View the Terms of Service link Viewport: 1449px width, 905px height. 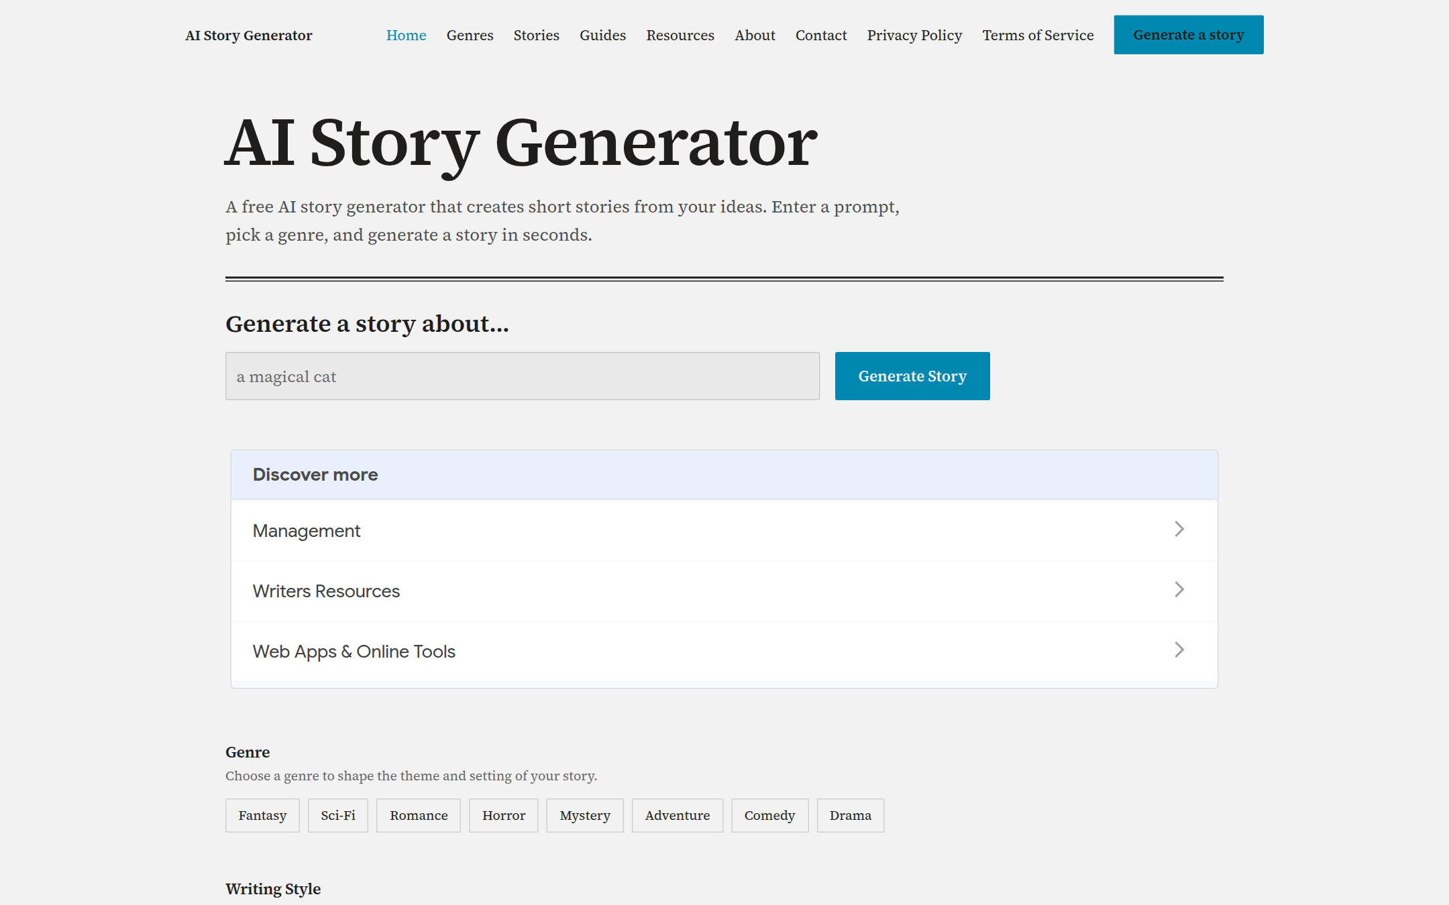click(x=1038, y=36)
